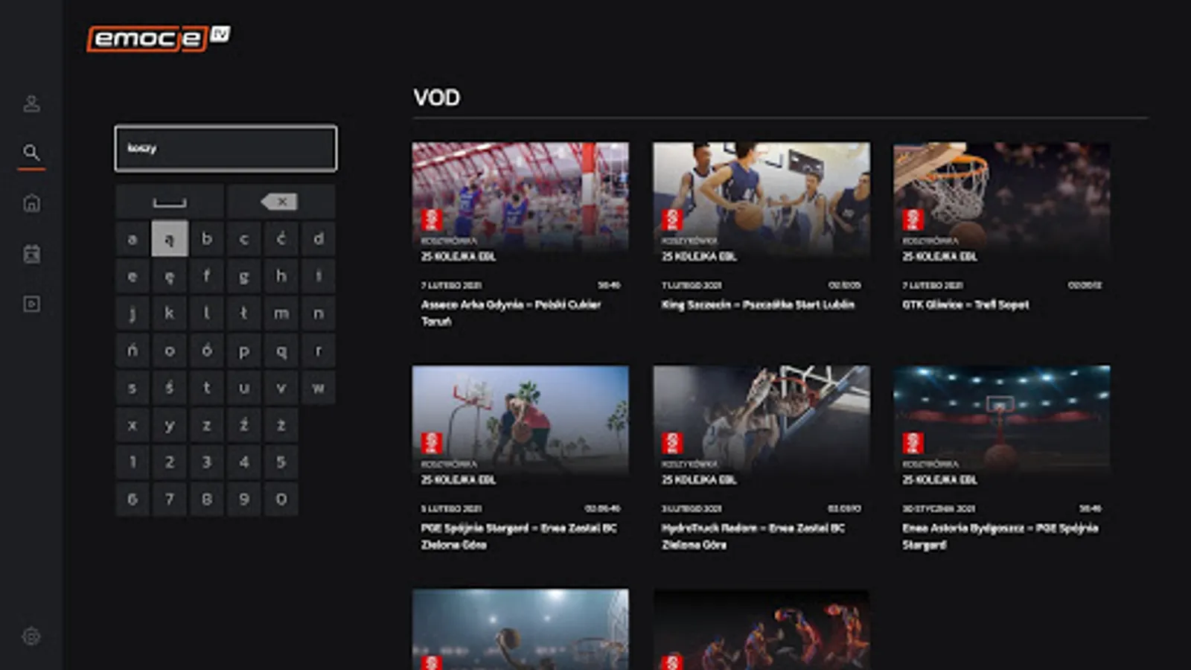Tap the number 0 key
1191x670 pixels.
281,500
